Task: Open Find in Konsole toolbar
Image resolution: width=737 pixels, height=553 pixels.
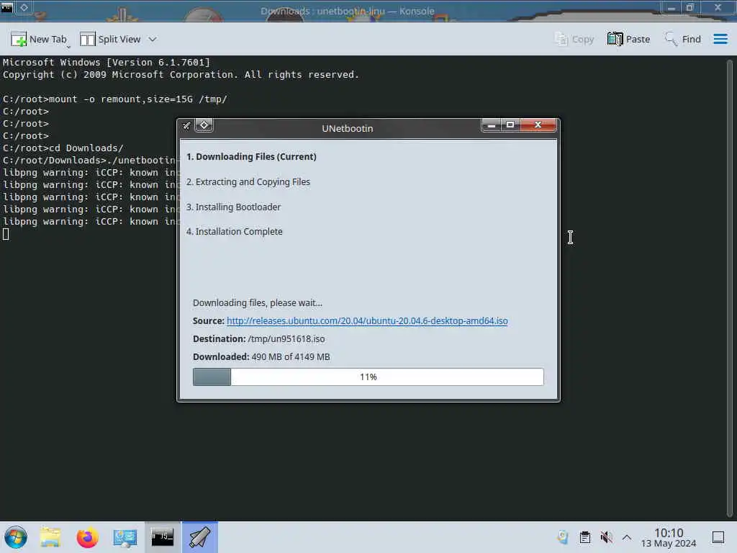Action: [x=682, y=40]
